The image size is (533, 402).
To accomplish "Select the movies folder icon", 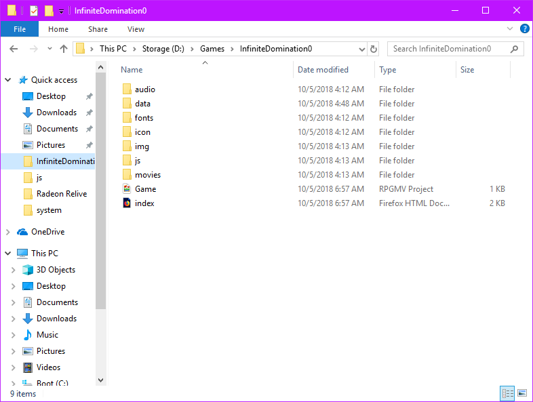I will click(x=127, y=175).
